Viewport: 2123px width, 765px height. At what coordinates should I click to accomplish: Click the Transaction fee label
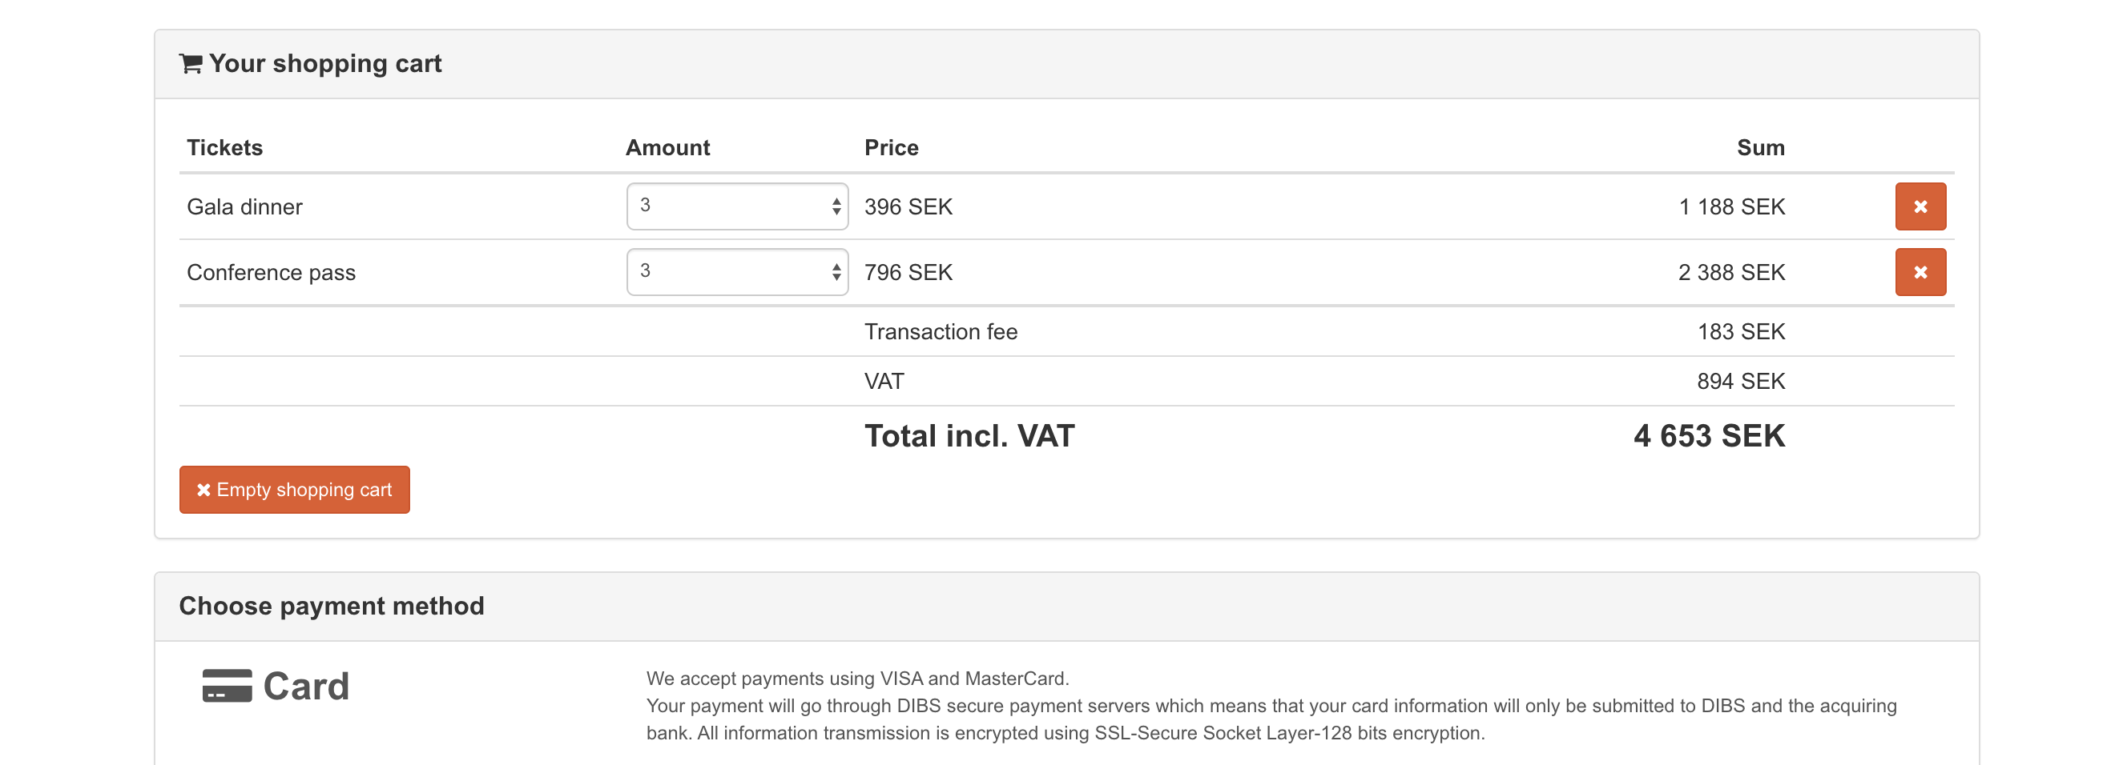click(941, 332)
